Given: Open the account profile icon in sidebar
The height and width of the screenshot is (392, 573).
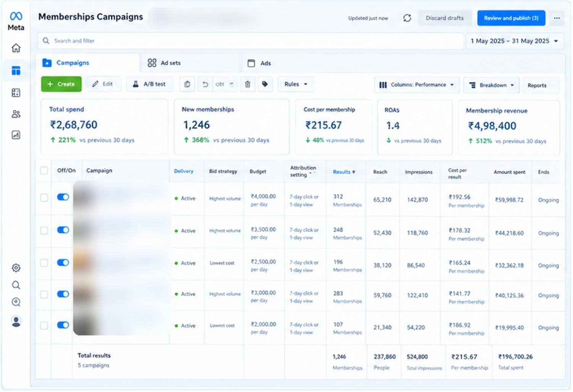Looking at the screenshot, I should click(16, 321).
